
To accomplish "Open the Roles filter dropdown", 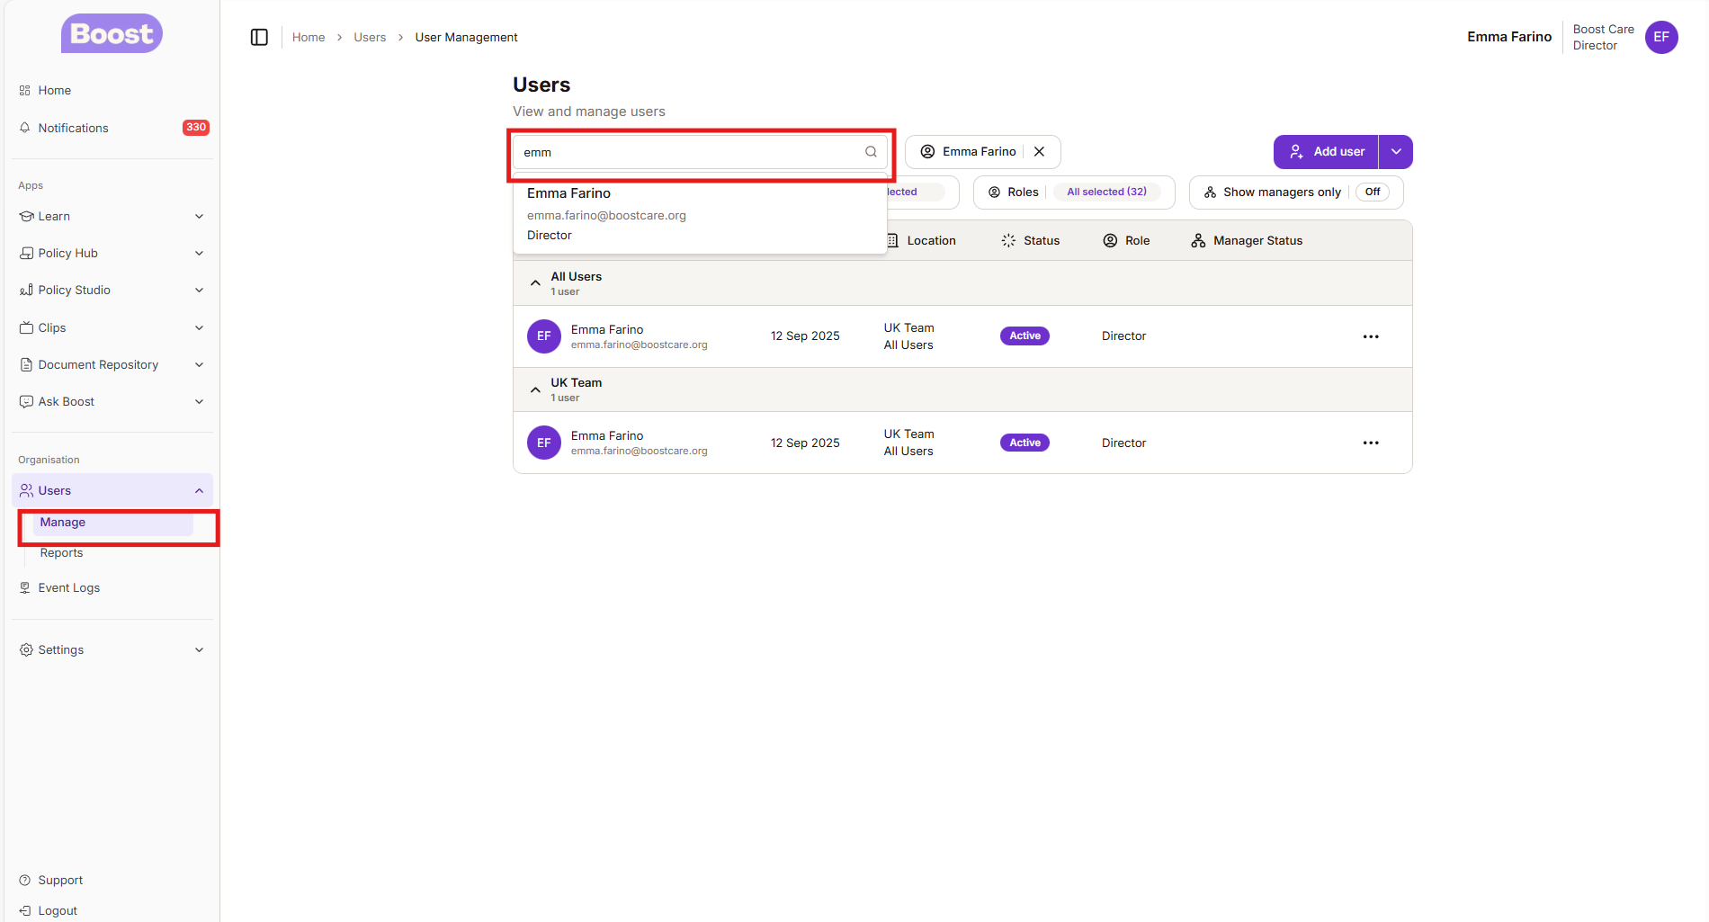I will (x=1074, y=192).
